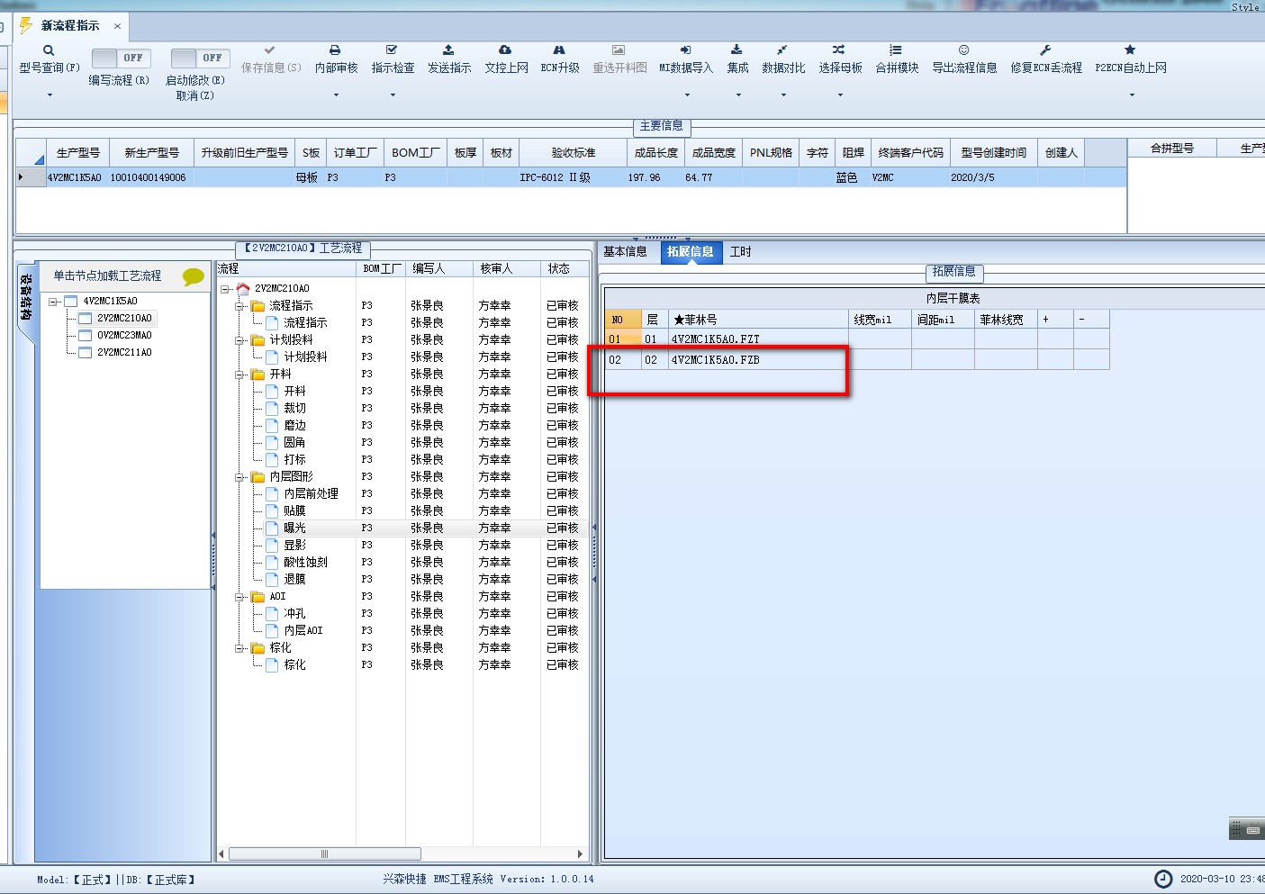Collapse the AOI folder node
Image resolution: width=1265 pixels, height=894 pixels.
click(240, 597)
